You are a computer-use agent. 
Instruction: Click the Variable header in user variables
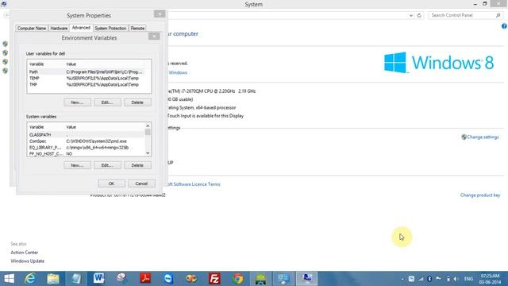[x=37, y=64]
